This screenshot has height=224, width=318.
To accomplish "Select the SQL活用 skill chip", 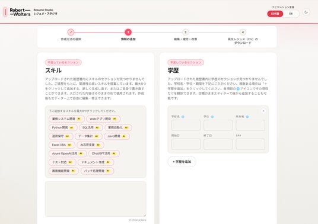I will 91,127.
